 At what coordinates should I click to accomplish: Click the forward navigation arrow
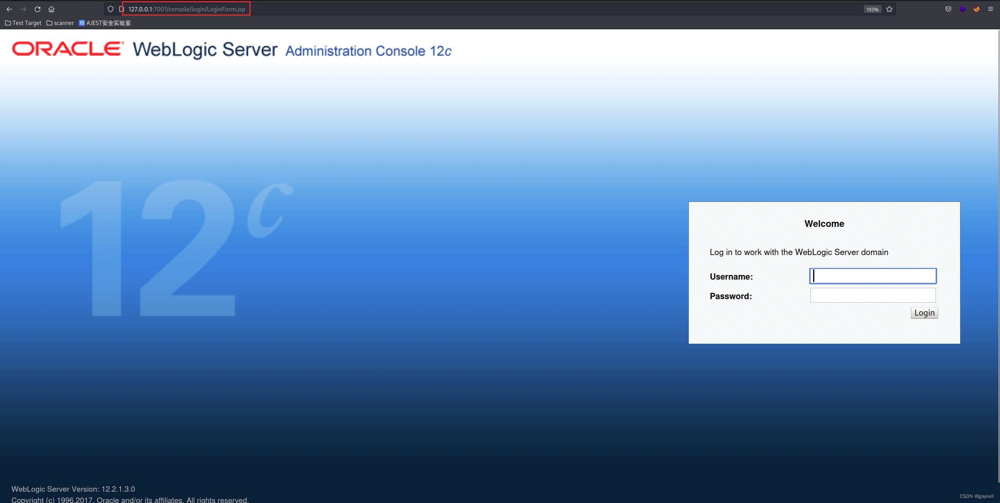(23, 9)
